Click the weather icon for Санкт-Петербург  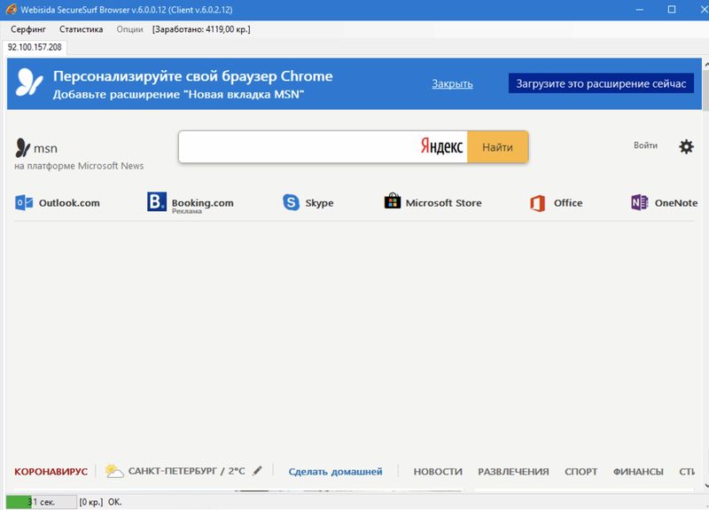click(x=113, y=471)
